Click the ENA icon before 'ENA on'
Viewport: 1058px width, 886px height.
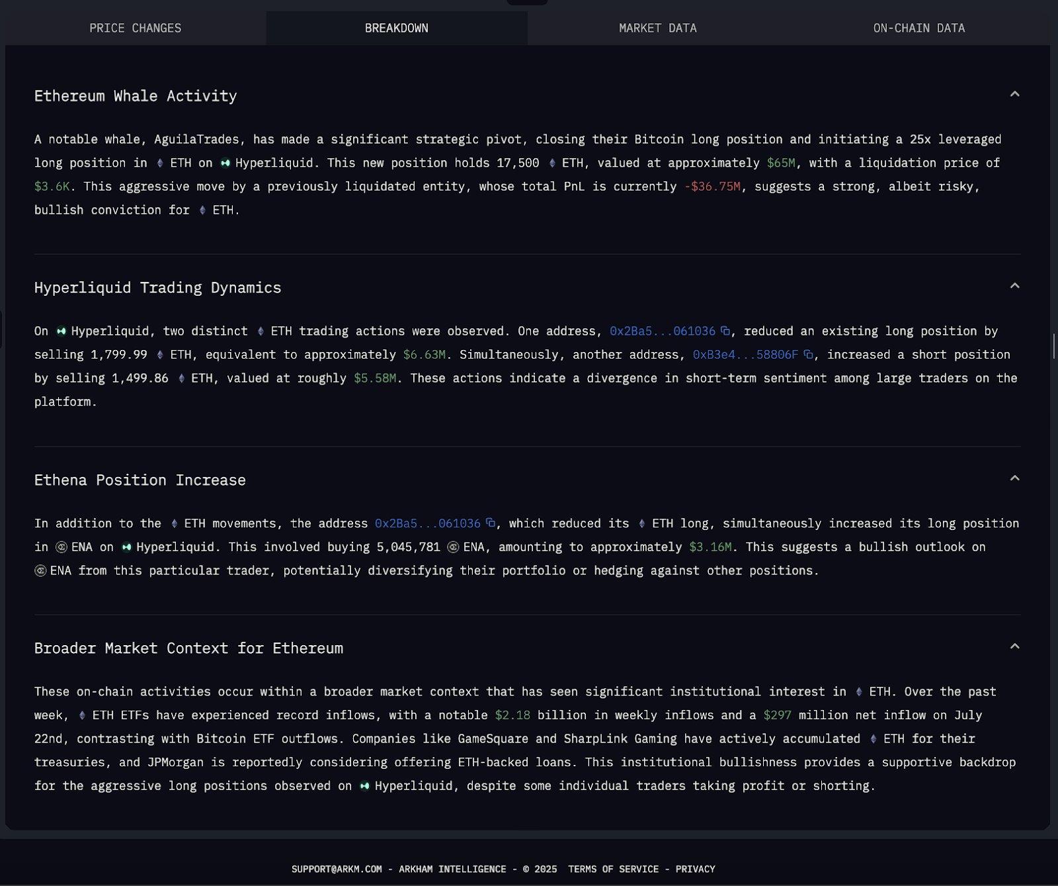click(x=61, y=547)
